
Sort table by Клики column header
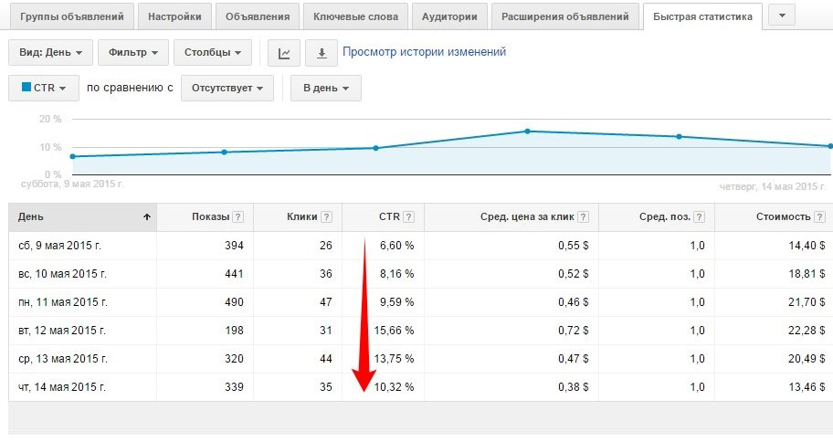[298, 216]
